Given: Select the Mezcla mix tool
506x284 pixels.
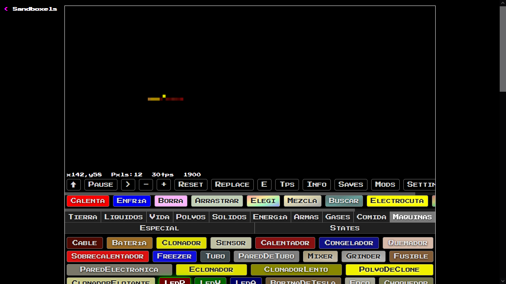Looking at the screenshot, I should (303, 201).
